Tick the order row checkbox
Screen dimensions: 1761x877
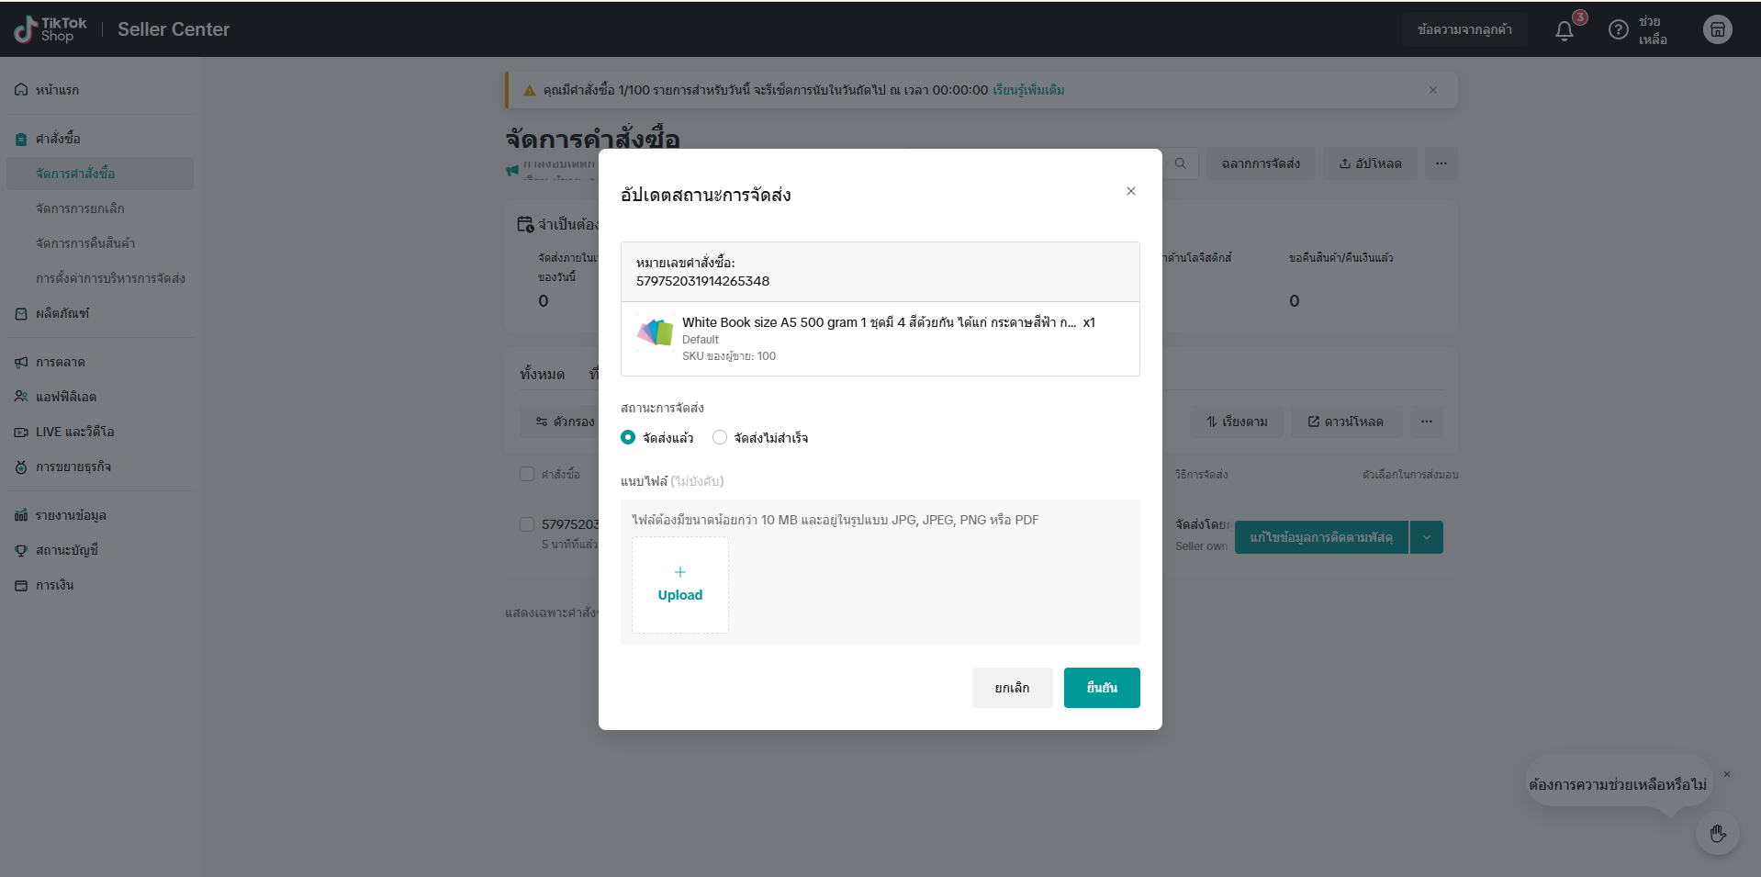coord(527,524)
